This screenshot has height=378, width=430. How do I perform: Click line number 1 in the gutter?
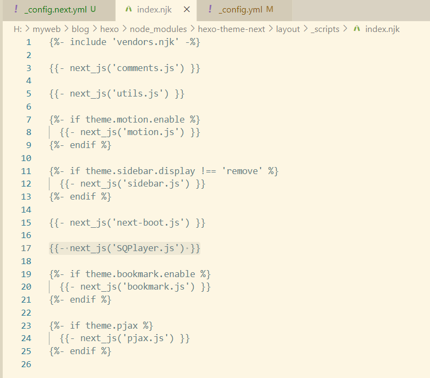click(29, 42)
